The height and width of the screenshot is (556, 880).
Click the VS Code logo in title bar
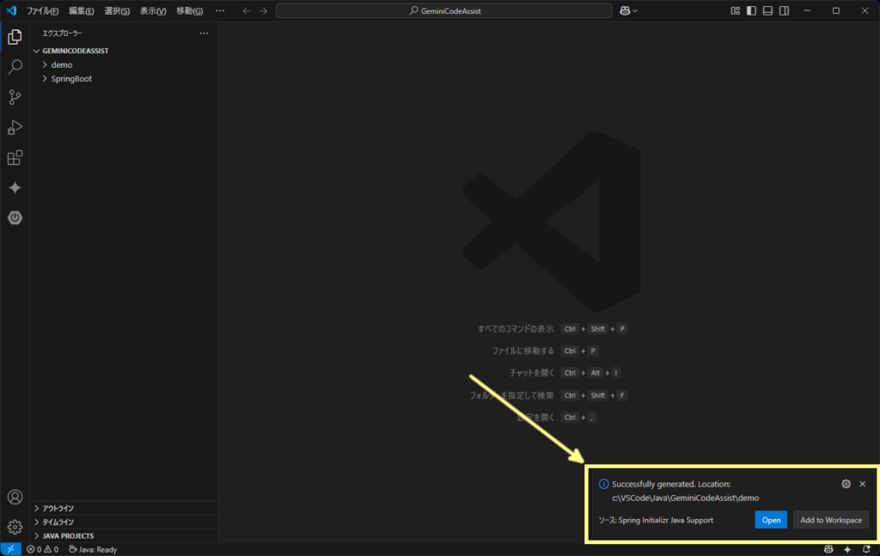pos(11,10)
